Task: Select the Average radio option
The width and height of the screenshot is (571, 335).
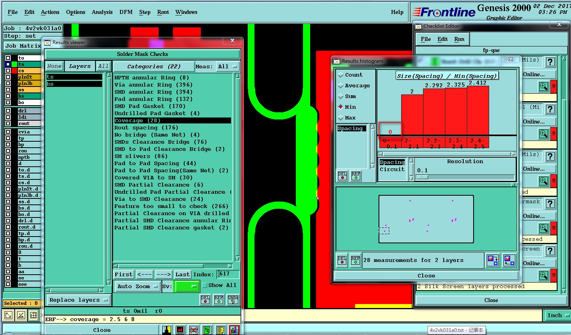Action: coord(341,86)
